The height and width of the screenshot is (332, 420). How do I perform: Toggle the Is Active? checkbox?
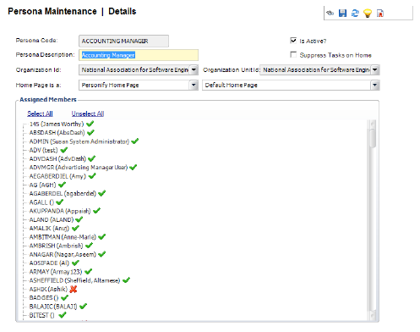click(x=293, y=41)
